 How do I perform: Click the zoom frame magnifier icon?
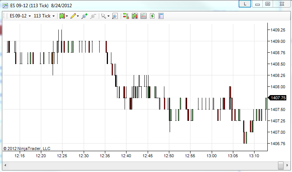click(x=115, y=16)
